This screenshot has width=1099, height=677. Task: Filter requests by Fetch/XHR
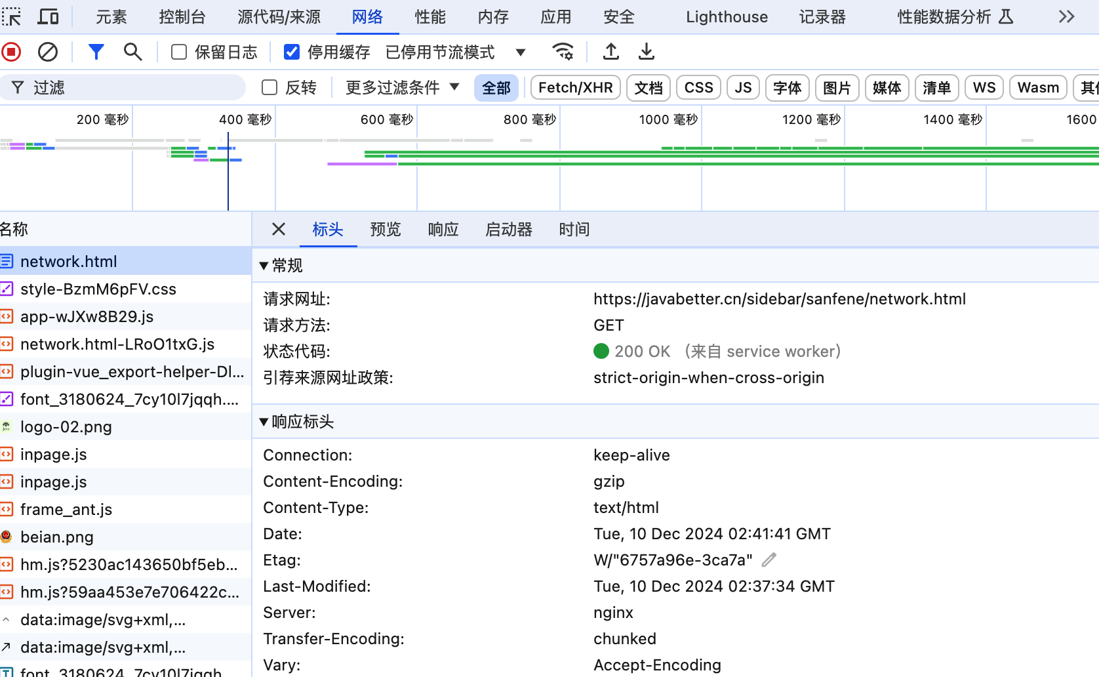pos(575,87)
